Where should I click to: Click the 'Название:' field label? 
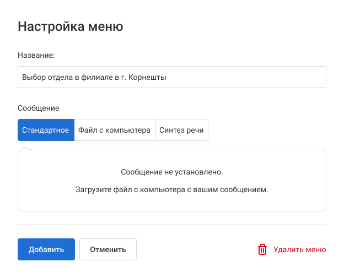coord(36,56)
